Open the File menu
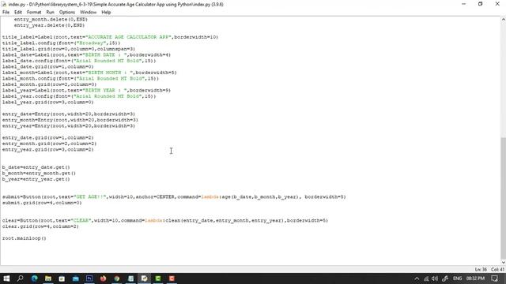The height and width of the screenshot is (284, 506). [x=6, y=13]
